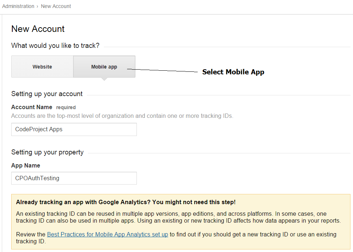Screen dimensions: 353x252
Task: Click the Setting up your property heading
Action: [47, 152]
